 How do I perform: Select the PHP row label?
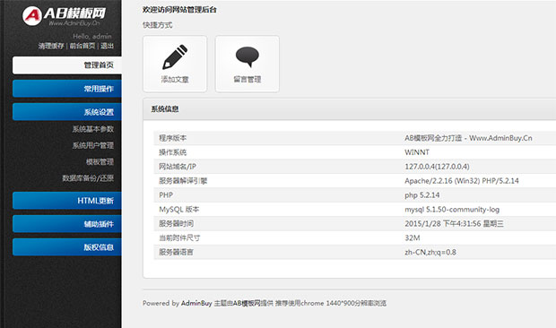pos(166,195)
